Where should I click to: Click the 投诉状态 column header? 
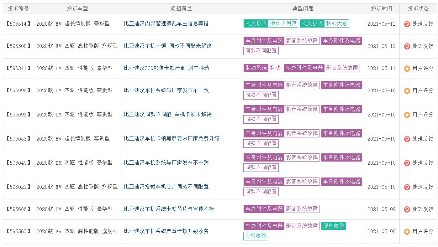click(418, 9)
